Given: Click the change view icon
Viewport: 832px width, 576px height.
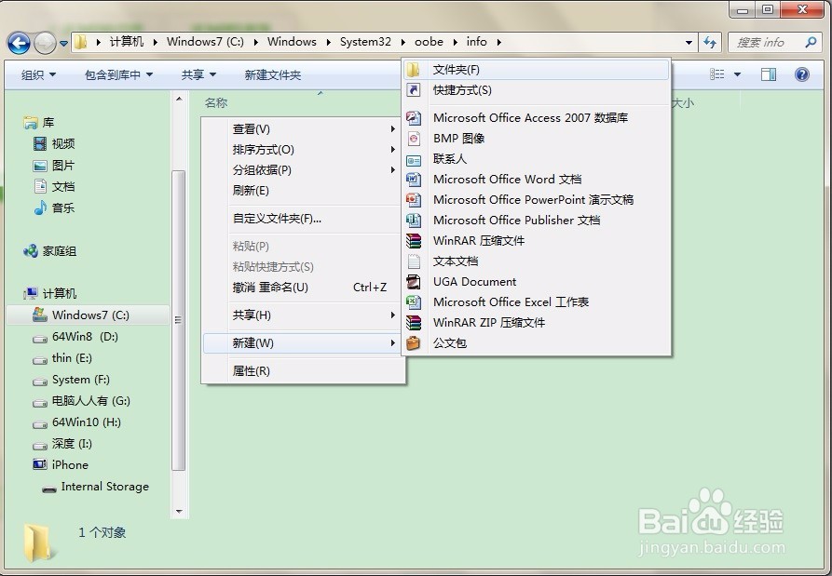Looking at the screenshot, I should click(x=716, y=74).
